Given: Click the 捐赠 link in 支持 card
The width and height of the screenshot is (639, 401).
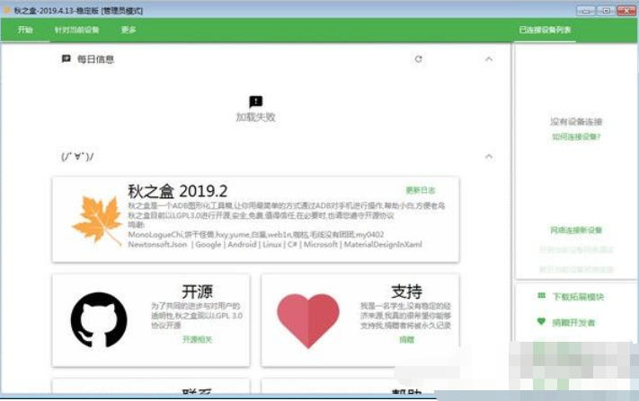Looking at the screenshot, I should click(x=407, y=339).
